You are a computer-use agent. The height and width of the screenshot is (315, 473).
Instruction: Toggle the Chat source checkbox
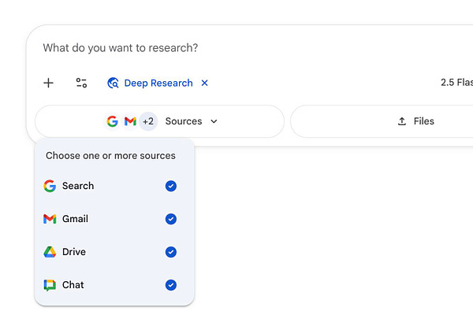[x=171, y=285]
